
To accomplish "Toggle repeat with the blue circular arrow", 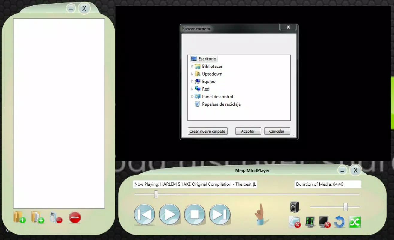I will coord(340,222).
